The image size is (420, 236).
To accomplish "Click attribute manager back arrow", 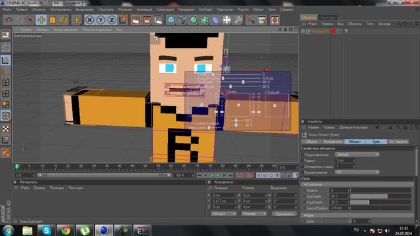I will [x=377, y=128].
